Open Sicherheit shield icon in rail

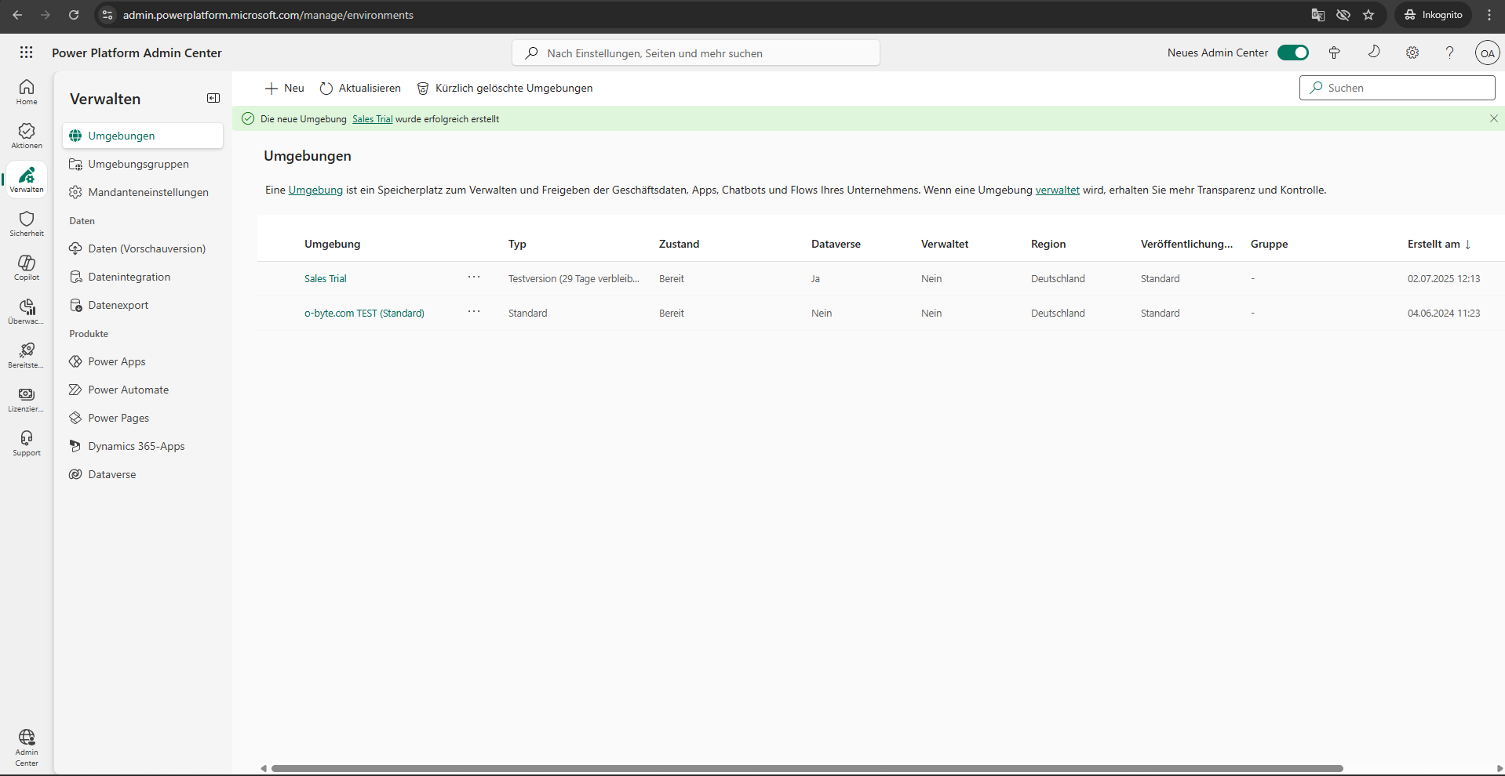click(27, 223)
